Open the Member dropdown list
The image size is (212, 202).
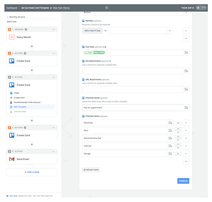point(170,31)
